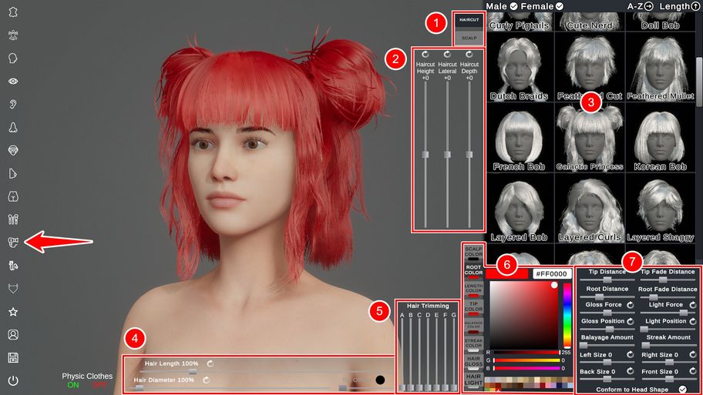
Task: Reset Gloss Force slider
Action: point(630,305)
